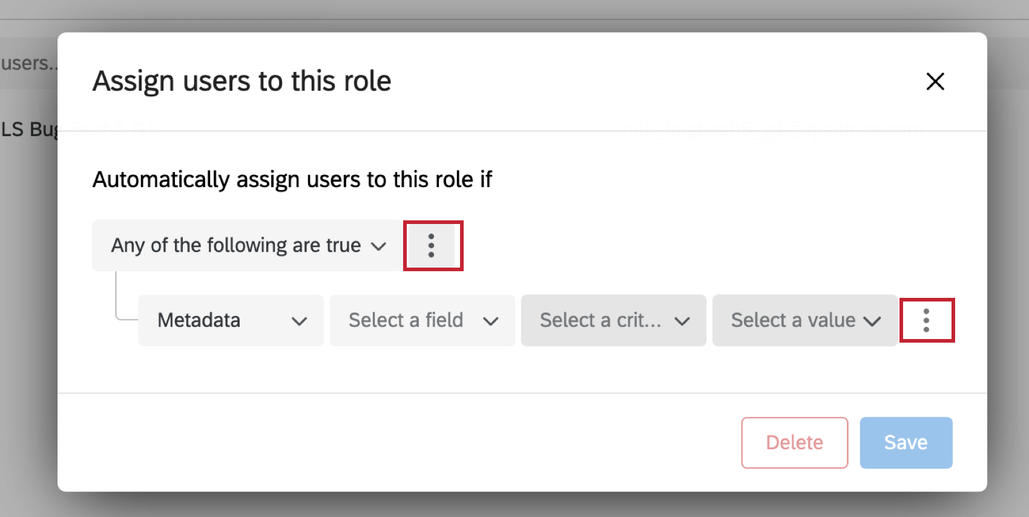Click the chevron on the Select a field control
The width and height of the screenshot is (1029, 517).
pyautogui.click(x=491, y=321)
